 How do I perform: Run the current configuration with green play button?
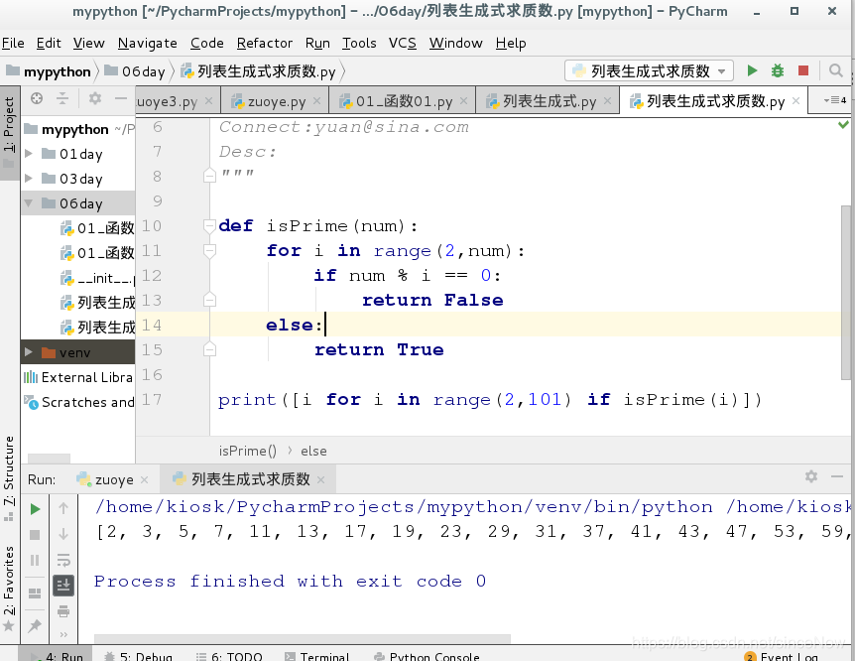[752, 70]
